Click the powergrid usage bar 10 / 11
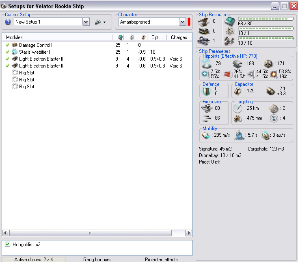Image resolution: width=298 pixels, height=262 pixels. point(266,28)
